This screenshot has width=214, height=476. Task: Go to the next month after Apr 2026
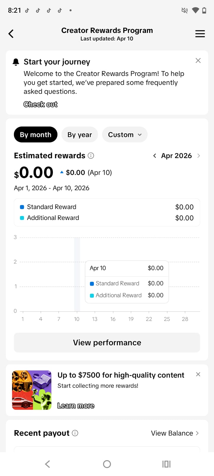coord(199,156)
